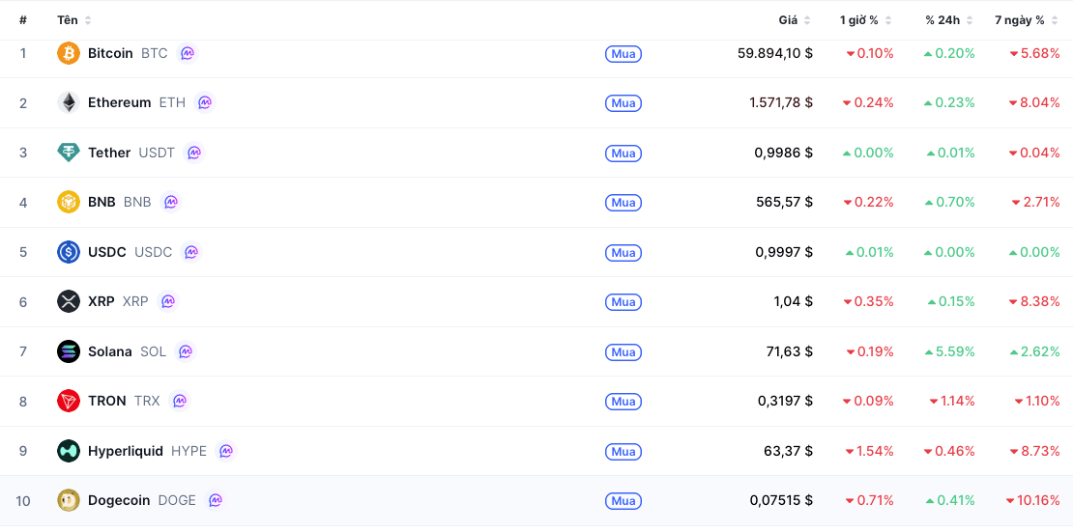Screen dimensions: 1073x532
Task: Sort the table by the Giá column
Action: click(795, 20)
